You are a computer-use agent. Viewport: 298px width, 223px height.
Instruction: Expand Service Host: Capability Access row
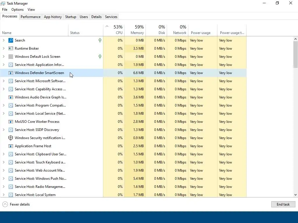pyautogui.click(x=3, y=89)
